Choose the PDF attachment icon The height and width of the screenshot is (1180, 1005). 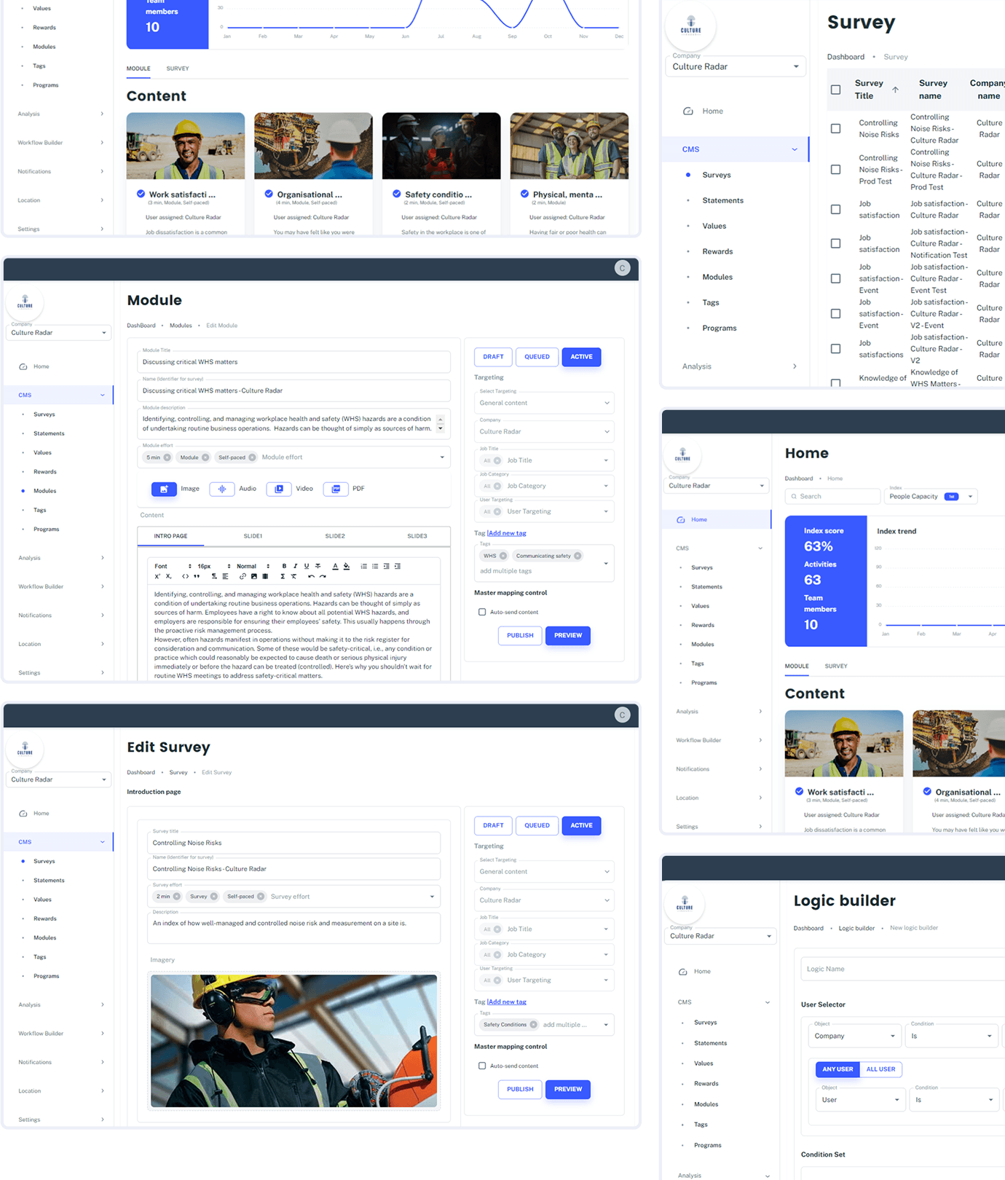tap(335, 489)
